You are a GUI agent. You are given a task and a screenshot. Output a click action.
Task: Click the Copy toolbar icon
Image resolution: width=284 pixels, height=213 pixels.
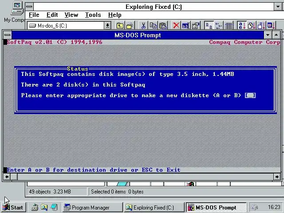pos(153,26)
